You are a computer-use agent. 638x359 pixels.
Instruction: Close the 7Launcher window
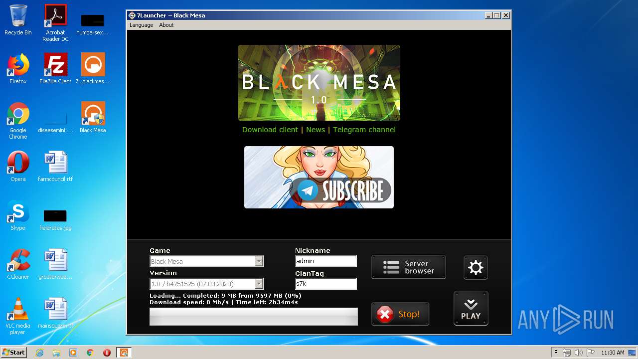(505, 15)
